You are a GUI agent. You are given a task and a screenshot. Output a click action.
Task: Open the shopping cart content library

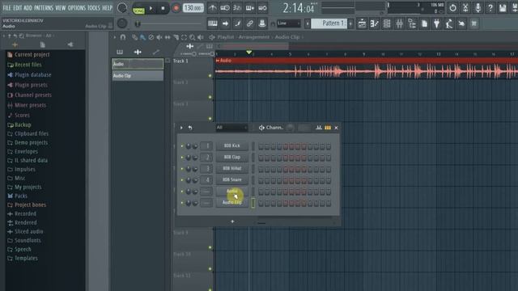click(474, 23)
